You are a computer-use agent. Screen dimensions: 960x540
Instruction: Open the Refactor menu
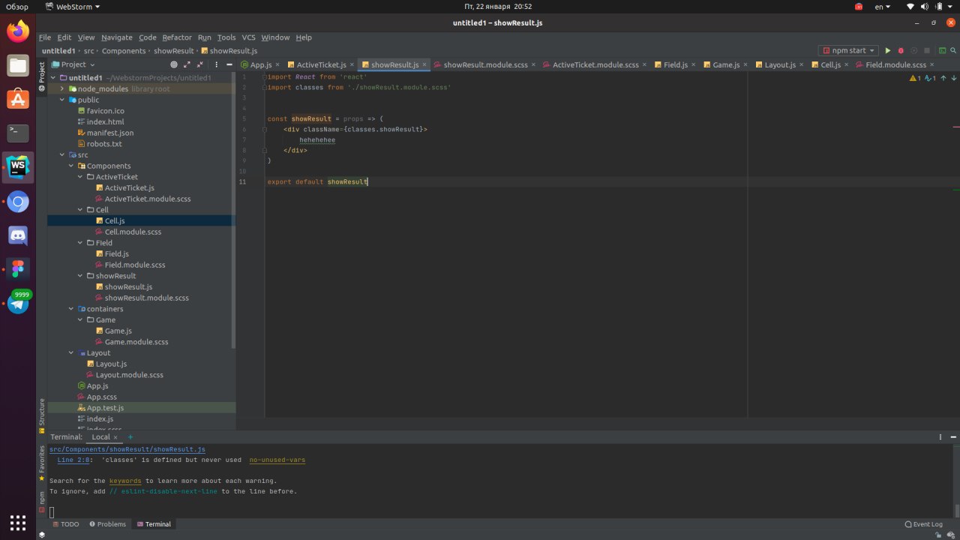(177, 37)
